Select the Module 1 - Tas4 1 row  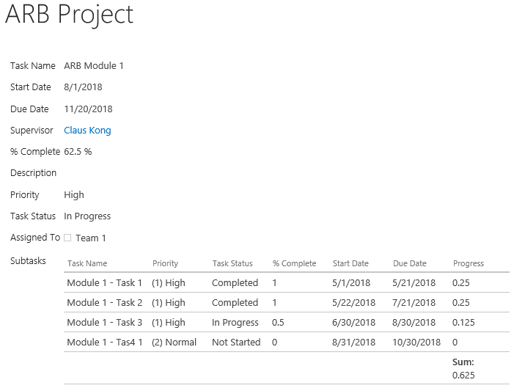[x=287, y=342]
